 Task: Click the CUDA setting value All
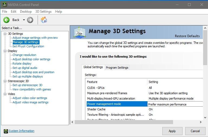tap(150, 88)
